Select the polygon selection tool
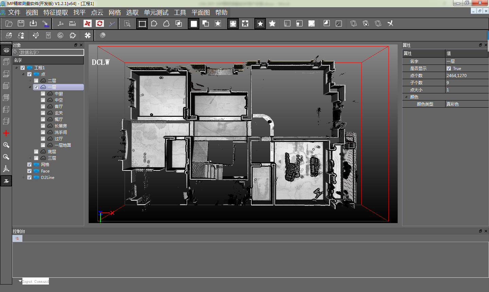Viewport: 489px width, 292px height. pos(154,24)
